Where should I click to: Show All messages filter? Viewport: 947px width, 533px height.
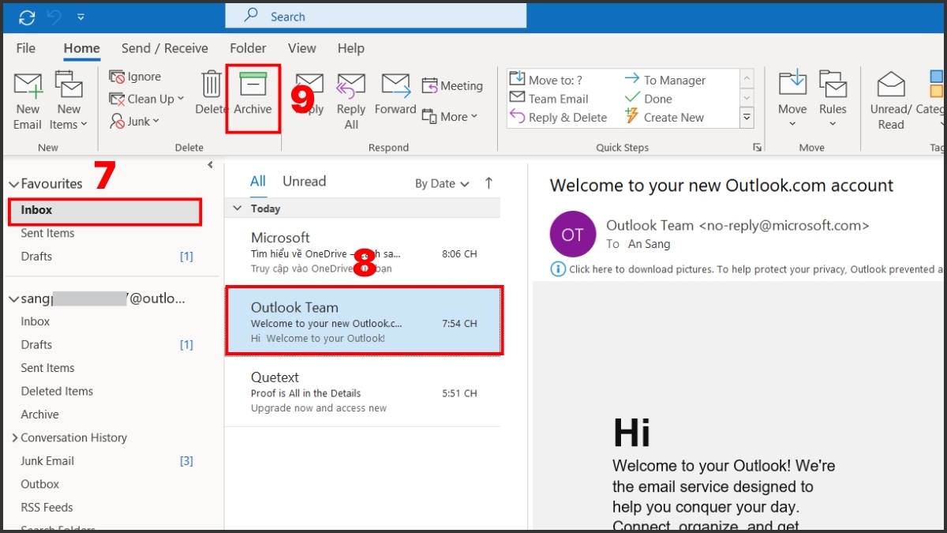coord(258,182)
